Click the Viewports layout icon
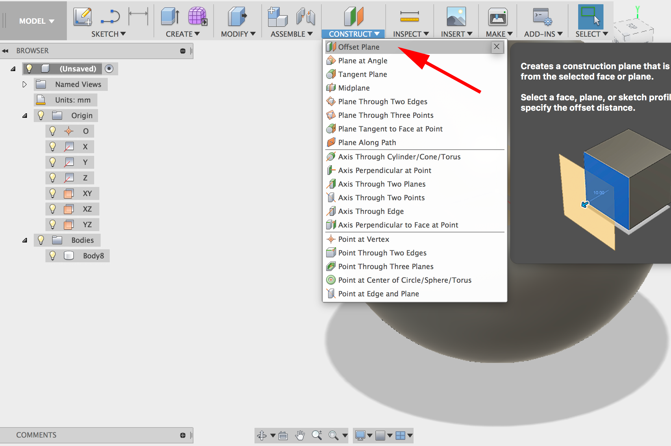 point(401,435)
